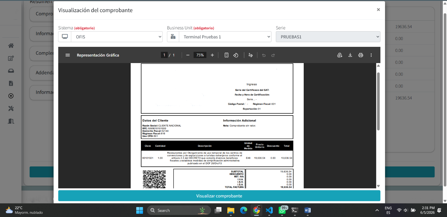
Task: Click the undo arrow in PDF toolbar
Action: click(264, 55)
